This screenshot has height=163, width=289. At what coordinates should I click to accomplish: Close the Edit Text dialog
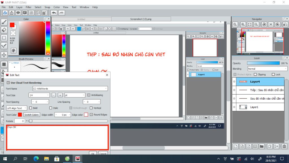[x=107, y=75]
